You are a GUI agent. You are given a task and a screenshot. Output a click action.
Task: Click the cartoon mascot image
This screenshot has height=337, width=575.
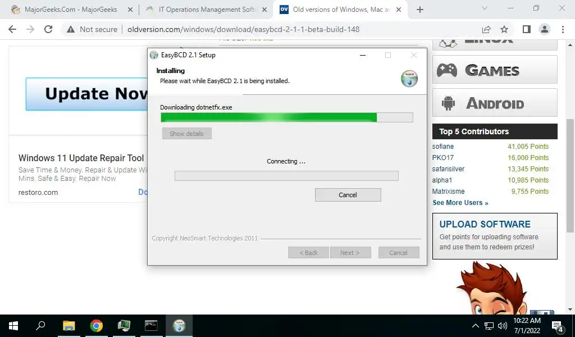[493, 288]
